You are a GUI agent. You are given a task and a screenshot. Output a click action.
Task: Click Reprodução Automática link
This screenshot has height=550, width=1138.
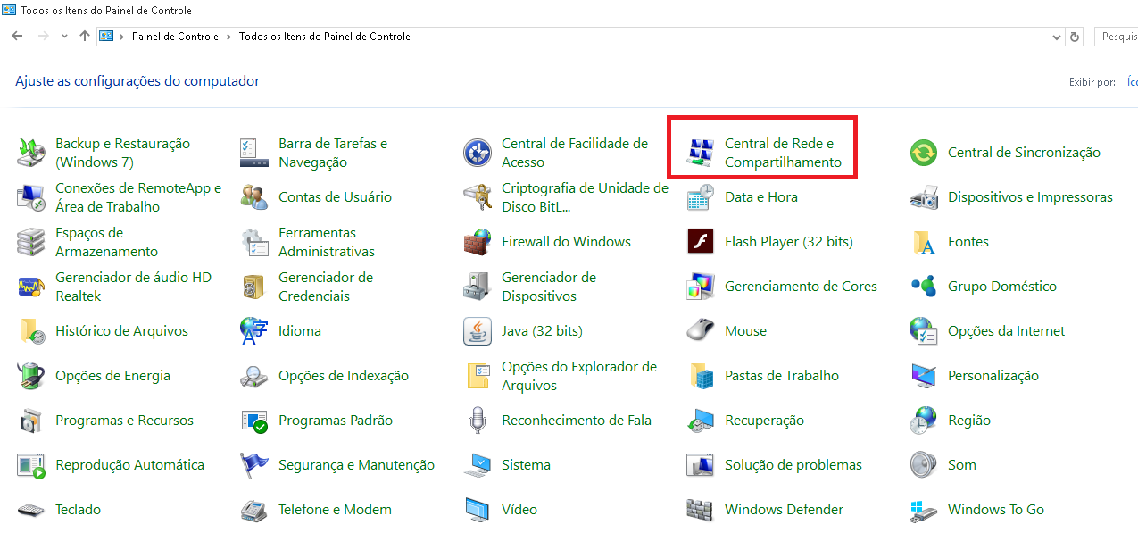point(129,465)
